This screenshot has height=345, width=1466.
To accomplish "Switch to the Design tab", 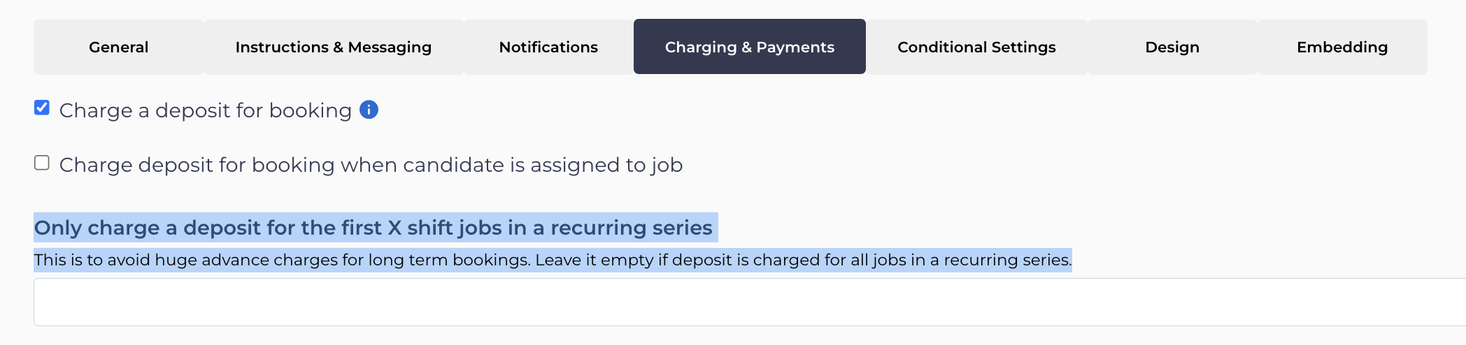I will coord(1172,47).
